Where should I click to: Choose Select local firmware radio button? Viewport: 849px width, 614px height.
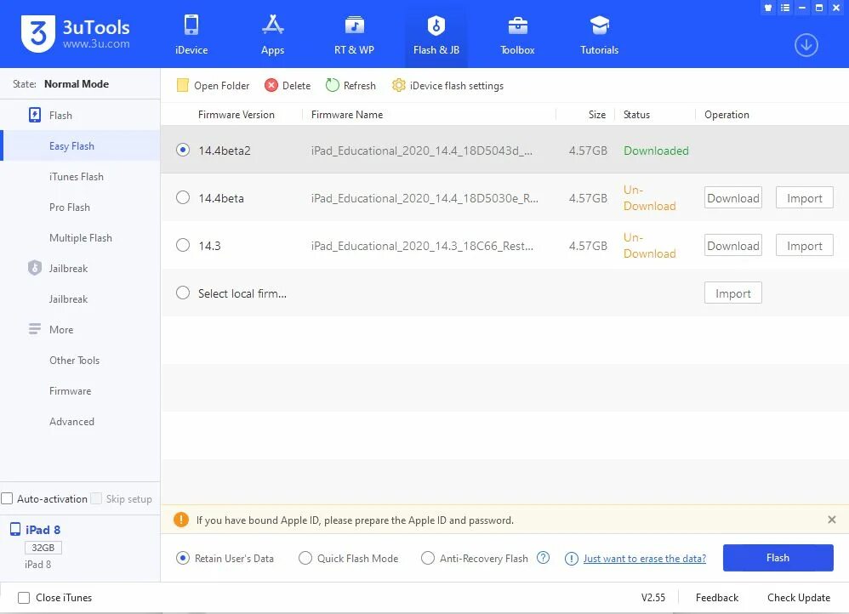pyautogui.click(x=183, y=293)
